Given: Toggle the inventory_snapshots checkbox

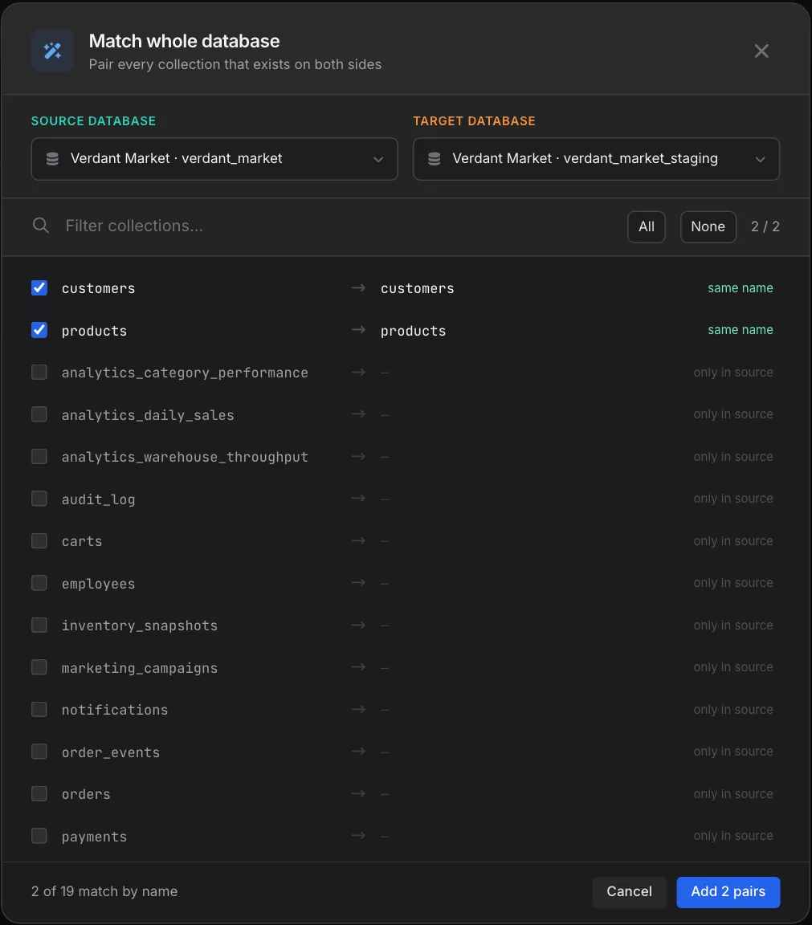Looking at the screenshot, I should [39, 625].
